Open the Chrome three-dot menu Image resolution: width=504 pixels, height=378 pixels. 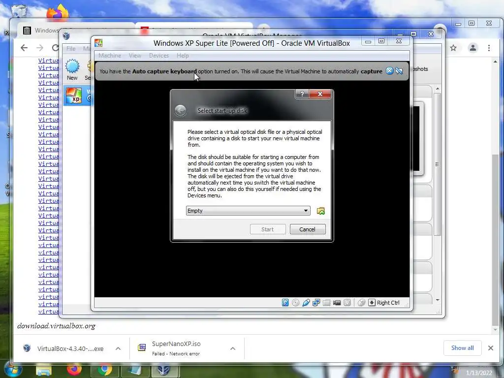489,48
